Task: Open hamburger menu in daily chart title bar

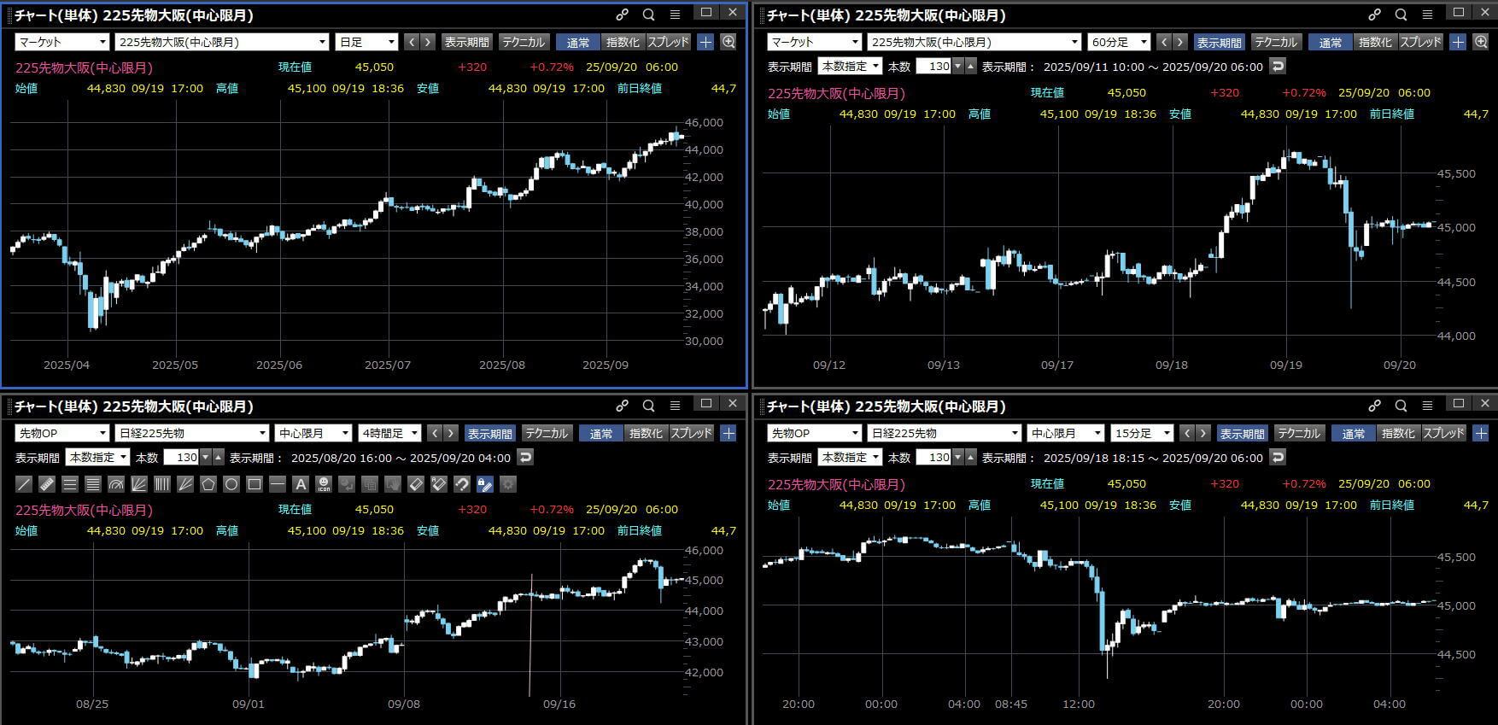Action: click(x=675, y=15)
